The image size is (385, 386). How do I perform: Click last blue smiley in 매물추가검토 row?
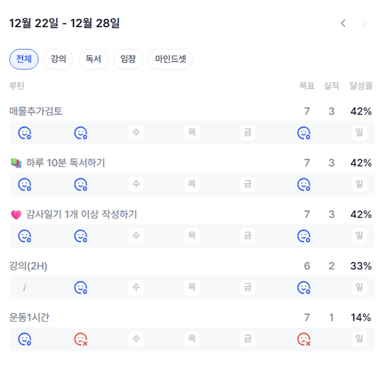tap(304, 133)
